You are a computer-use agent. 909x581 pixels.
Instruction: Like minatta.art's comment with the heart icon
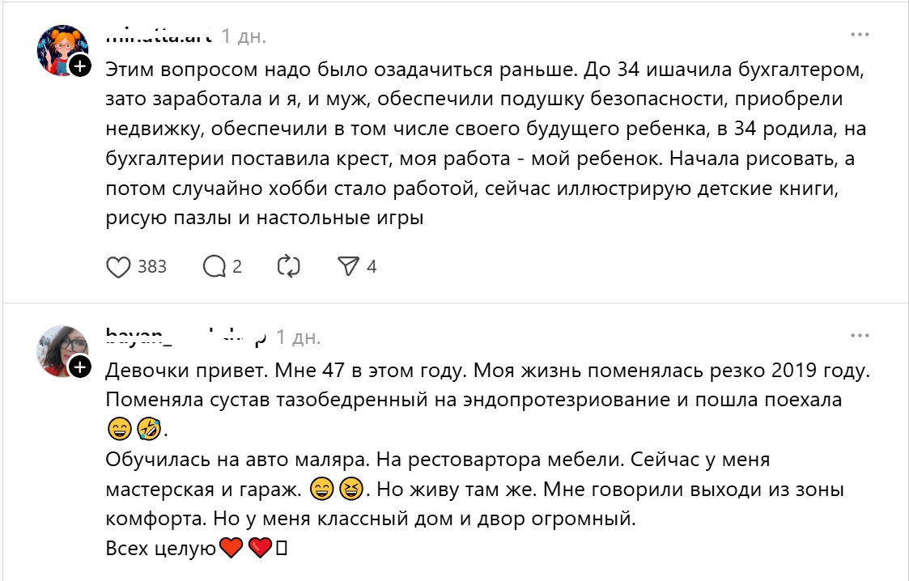[x=120, y=265]
